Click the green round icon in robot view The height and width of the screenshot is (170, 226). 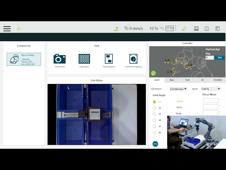[x=153, y=73]
